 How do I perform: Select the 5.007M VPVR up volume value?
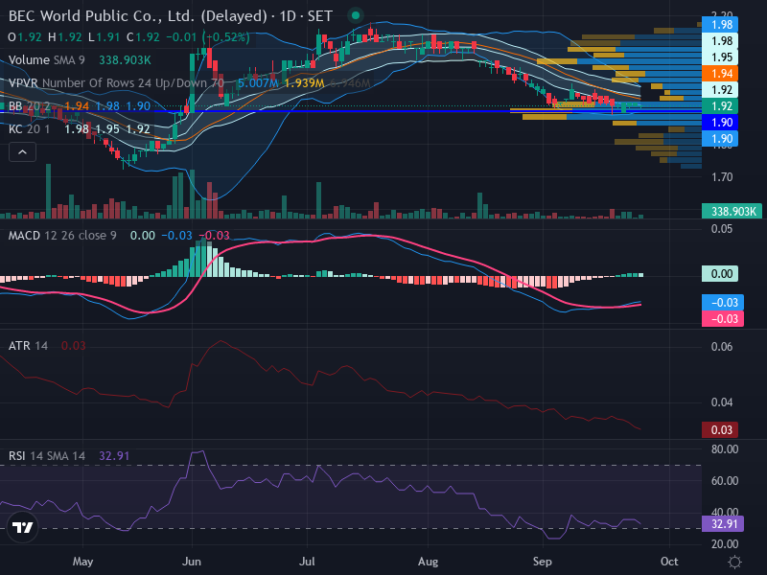point(258,83)
